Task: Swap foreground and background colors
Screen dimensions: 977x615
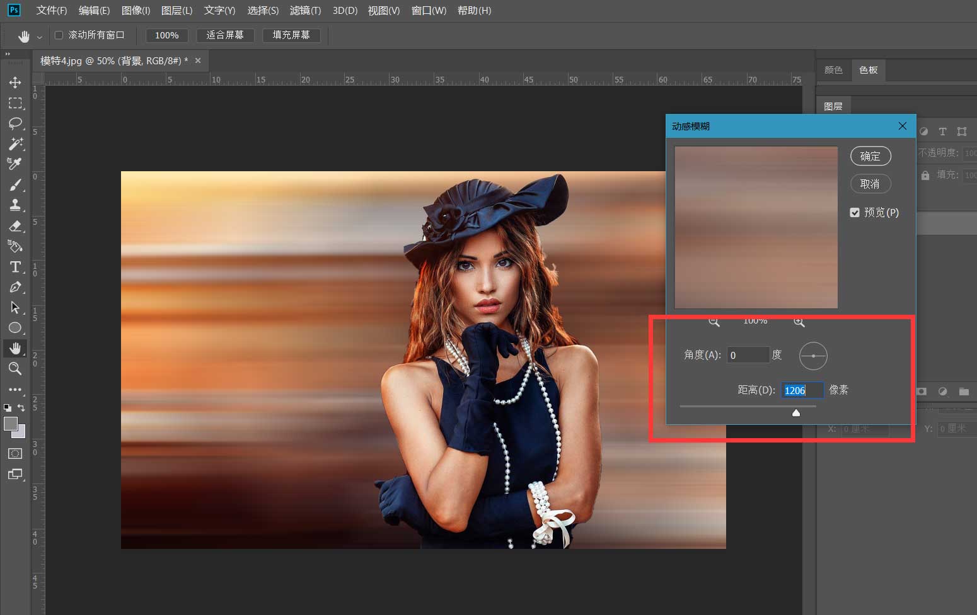Action: tap(21, 407)
